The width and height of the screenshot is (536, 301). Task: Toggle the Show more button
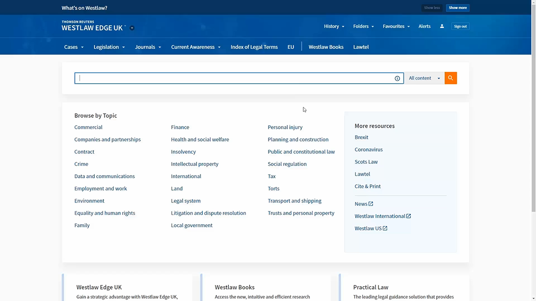(x=457, y=8)
